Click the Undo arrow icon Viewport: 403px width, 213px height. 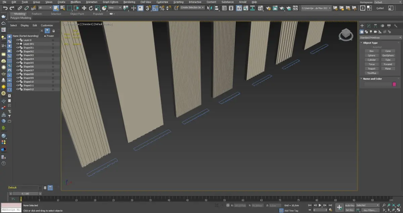point(5,7)
